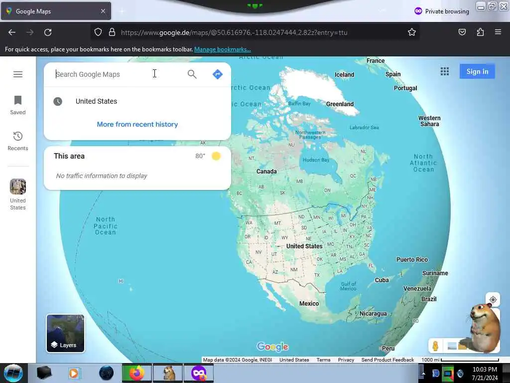This screenshot has height=383, width=510.
Task: Click the Mexico map label
Action: pyautogui.click(x=309, y=304)
